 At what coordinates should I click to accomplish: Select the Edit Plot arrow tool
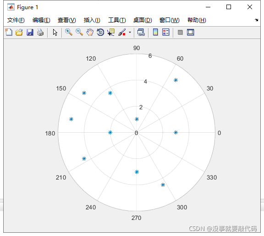[55, 32]
